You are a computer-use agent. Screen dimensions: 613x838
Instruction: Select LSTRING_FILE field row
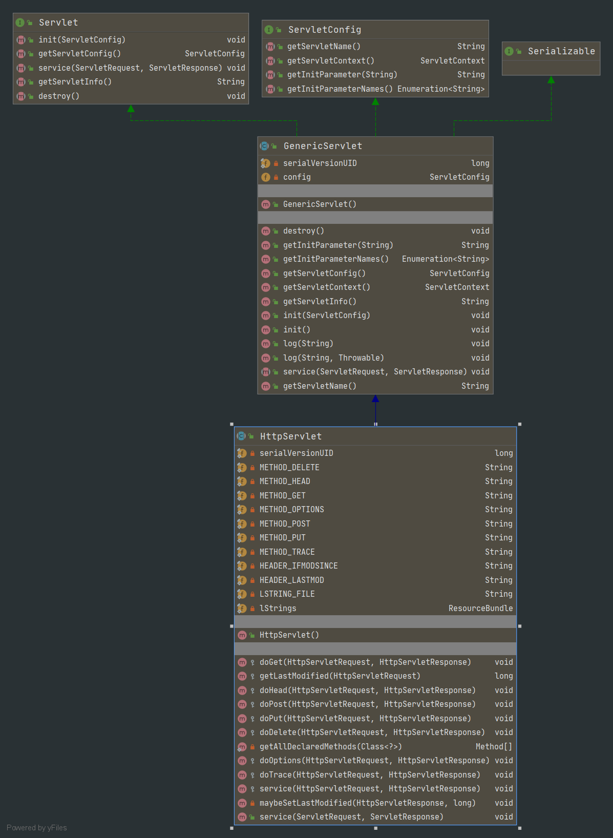pyautogui.click(x=375, y=594)
